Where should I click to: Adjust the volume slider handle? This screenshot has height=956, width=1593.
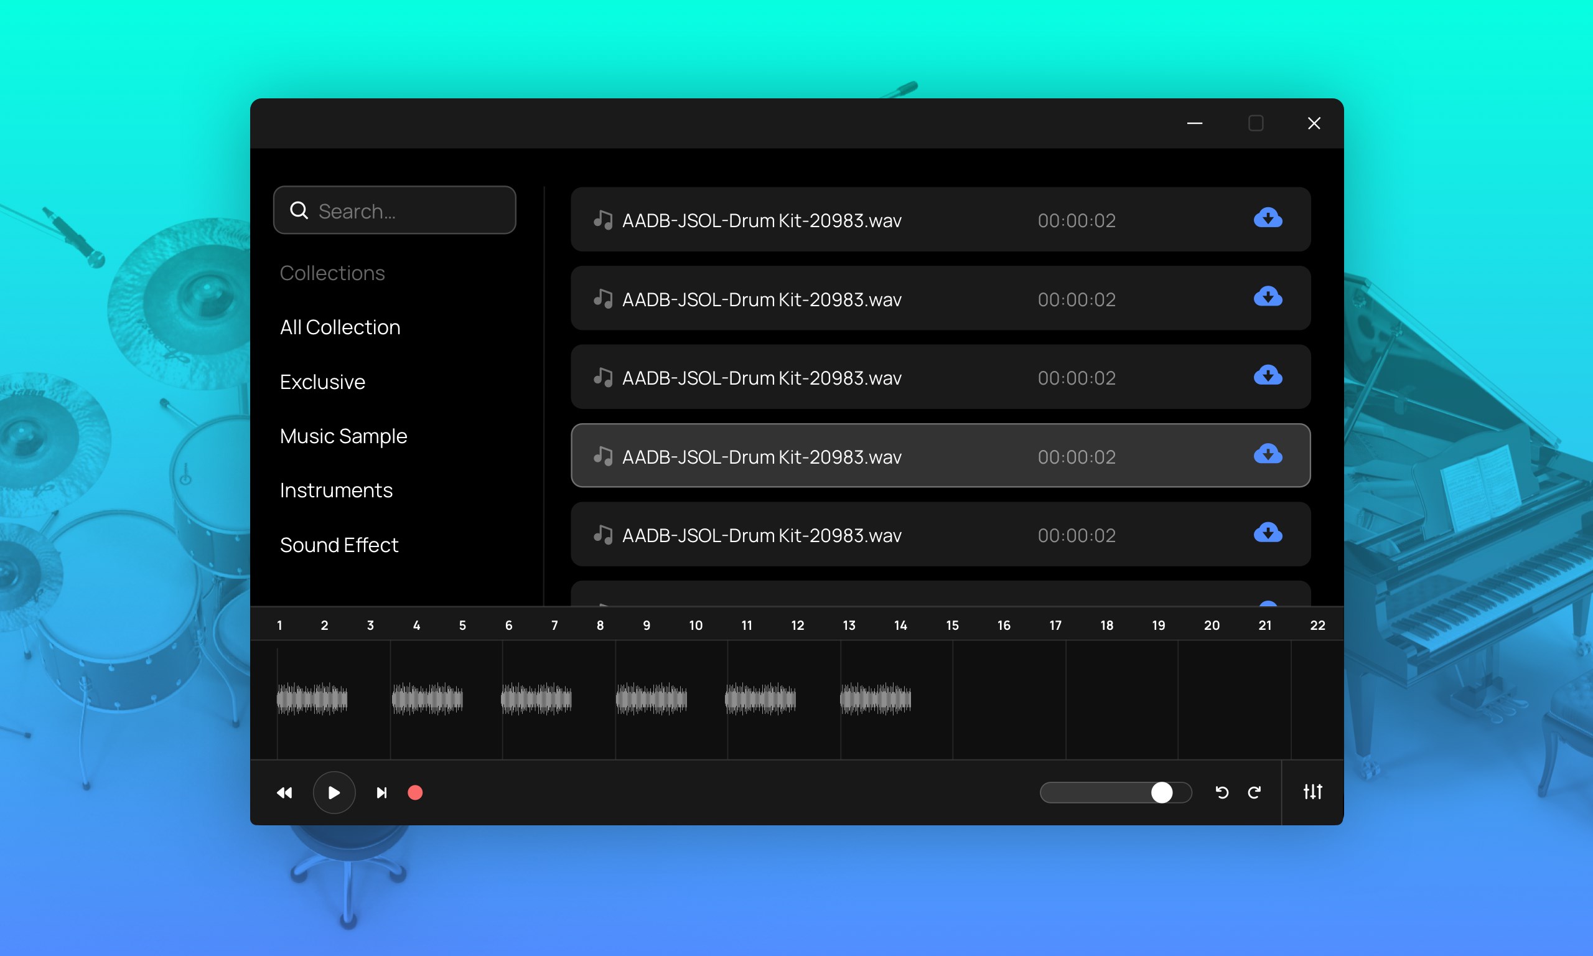point(1163,792)
